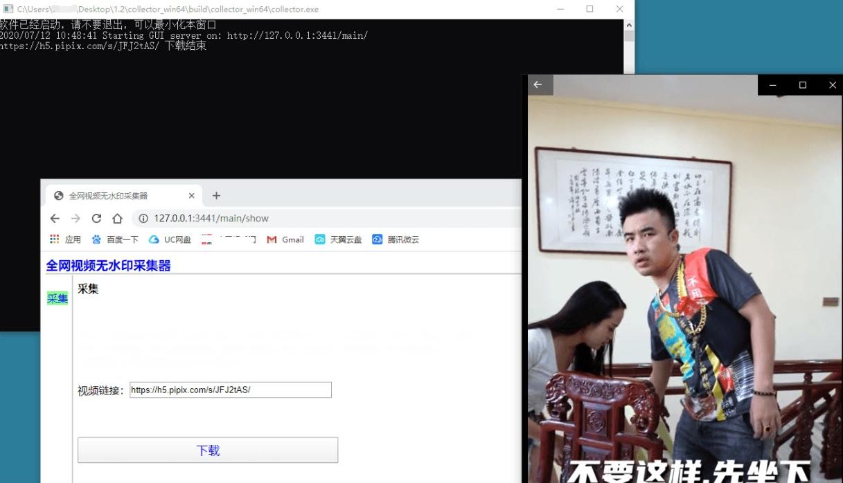Open a new browser tab
This screenshot has width=843, height=483.
[216, 196]
